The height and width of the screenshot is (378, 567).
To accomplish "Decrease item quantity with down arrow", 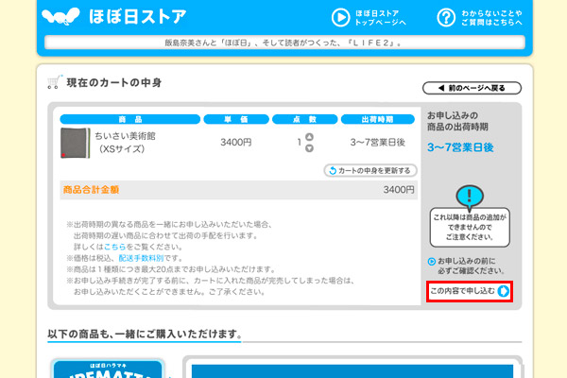I will pos(309,147).
